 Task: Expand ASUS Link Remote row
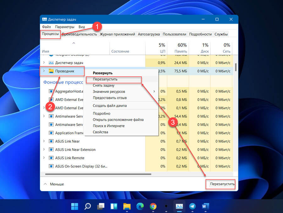click(44, 158)
